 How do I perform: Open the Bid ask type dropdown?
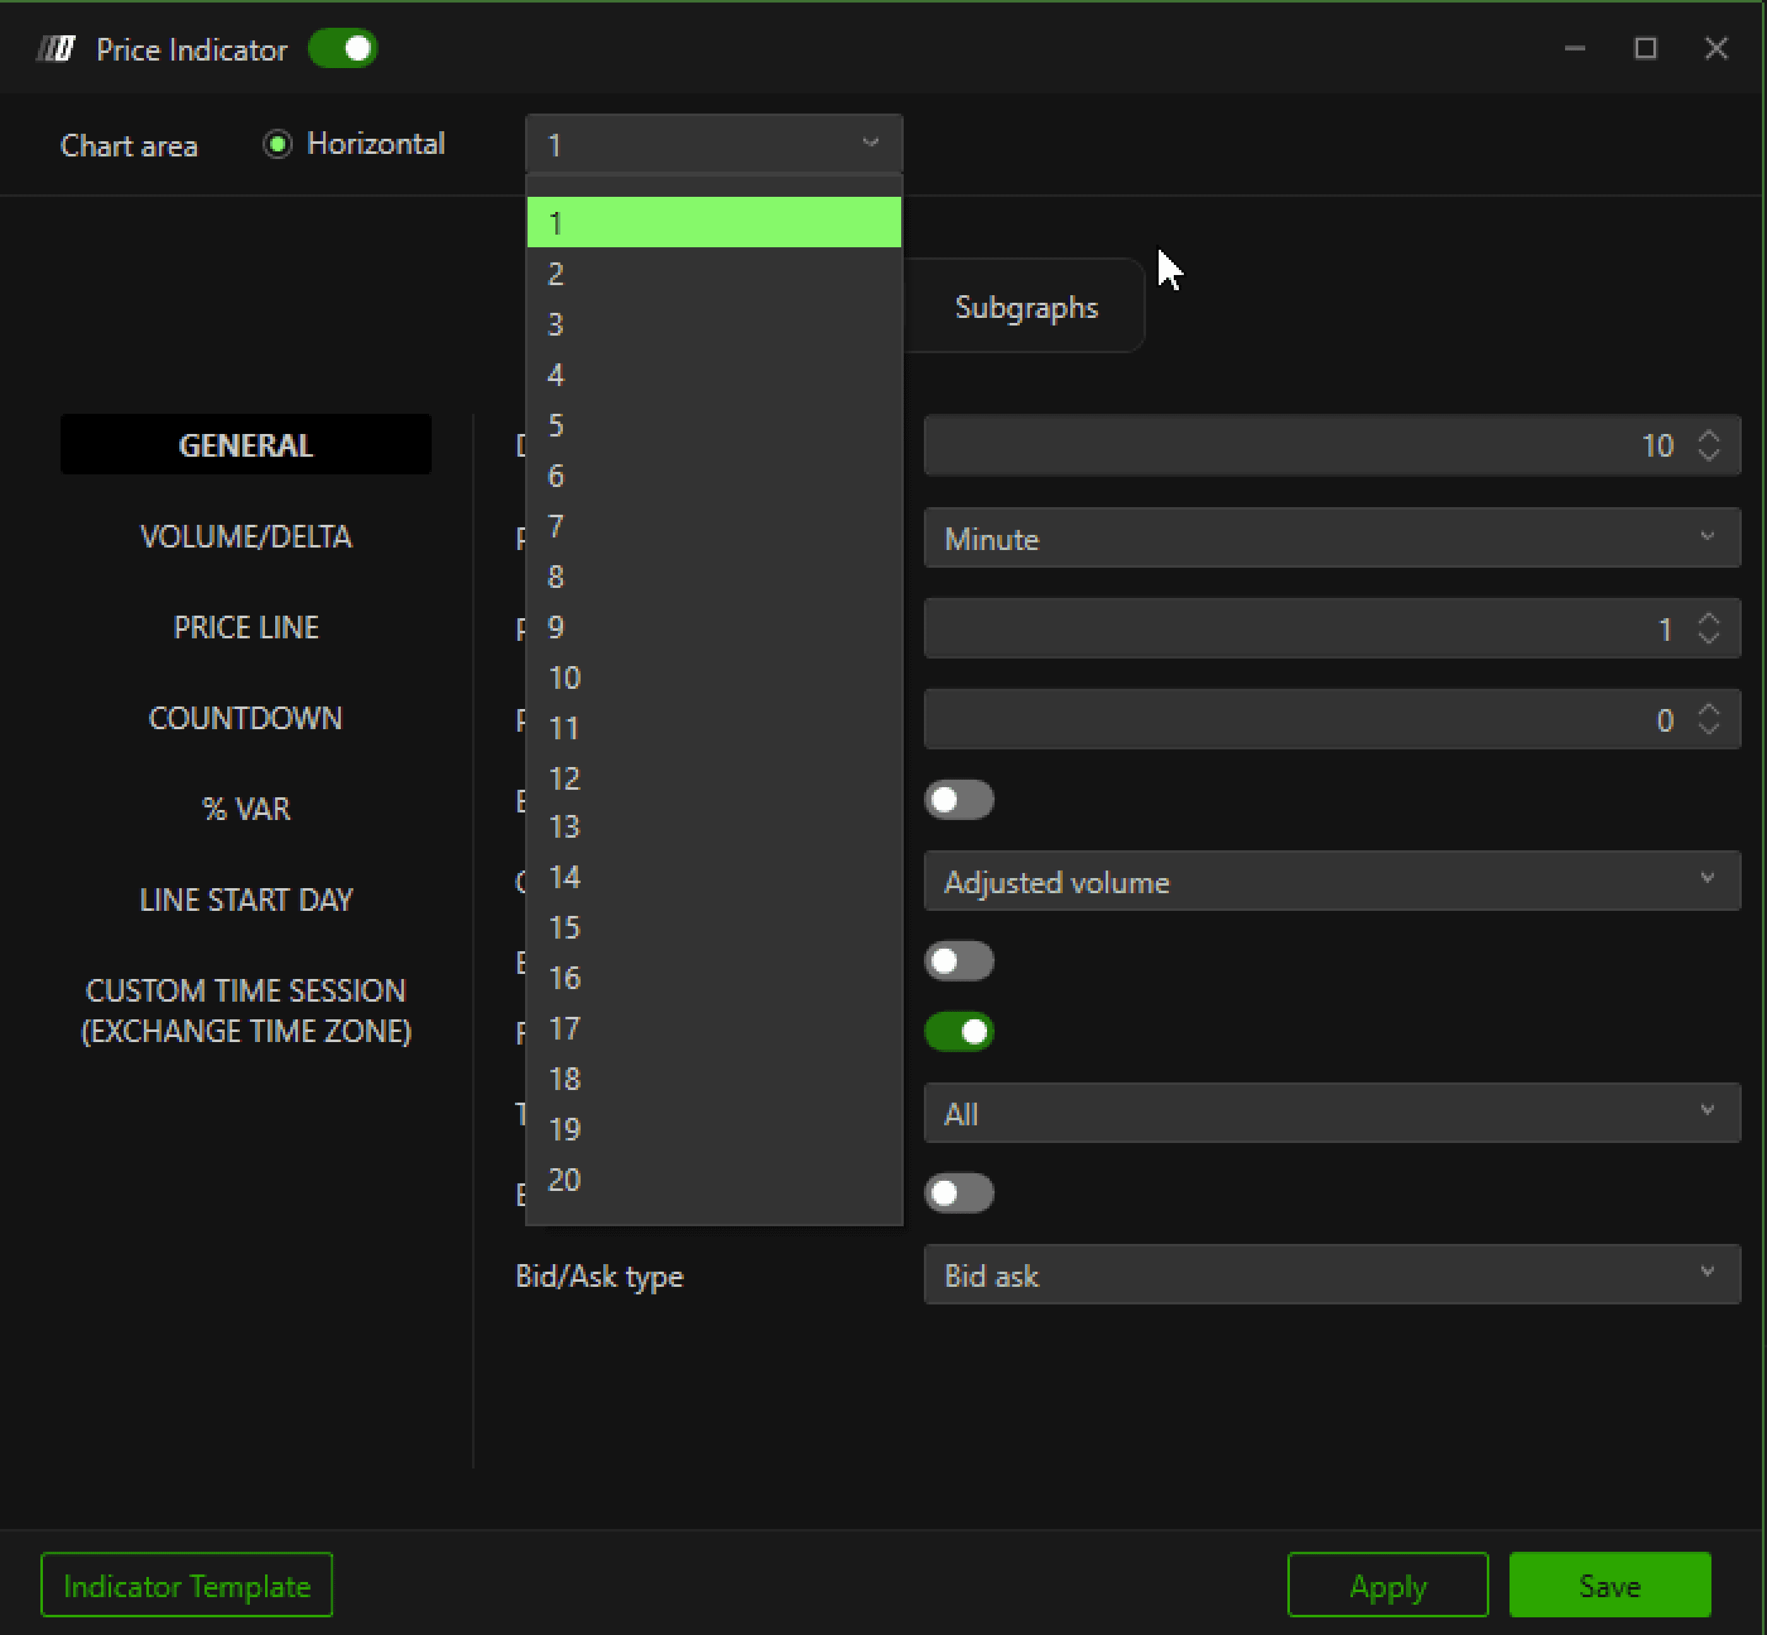click(x=1332, y=1275)
